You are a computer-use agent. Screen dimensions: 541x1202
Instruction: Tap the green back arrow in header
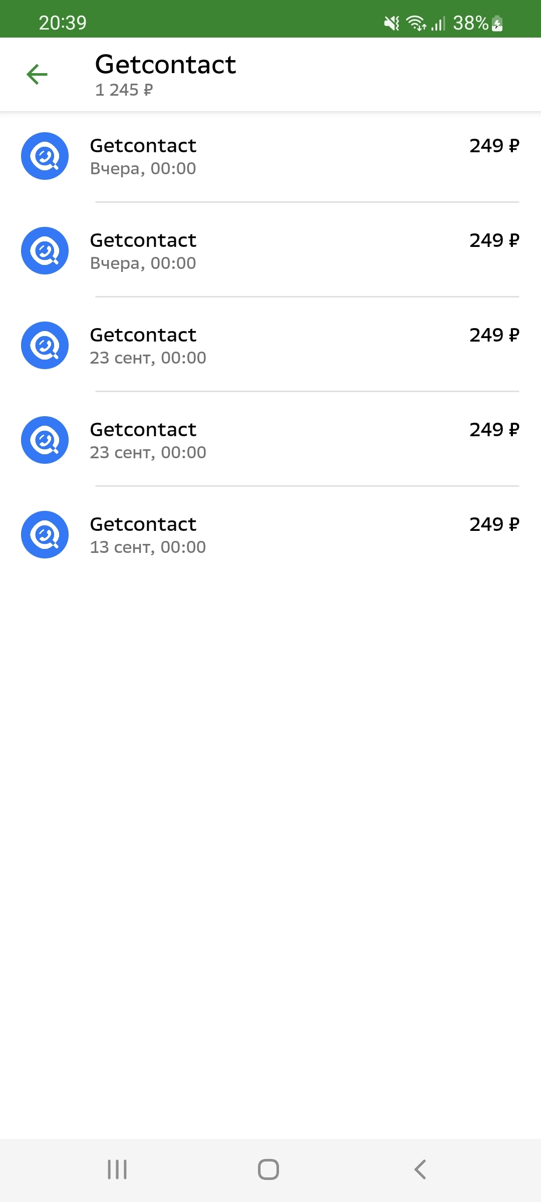[x=37, y=75]
